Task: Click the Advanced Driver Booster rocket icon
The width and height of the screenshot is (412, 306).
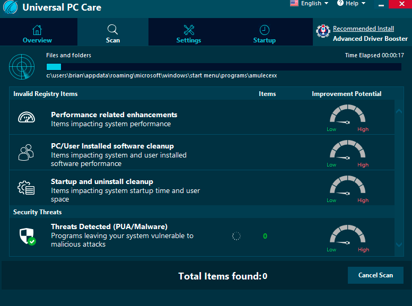Action: click(x=323, y=31)
